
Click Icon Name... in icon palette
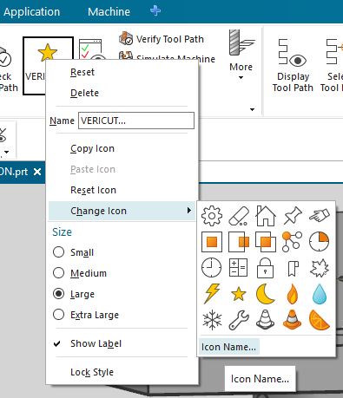click(228, 347)
